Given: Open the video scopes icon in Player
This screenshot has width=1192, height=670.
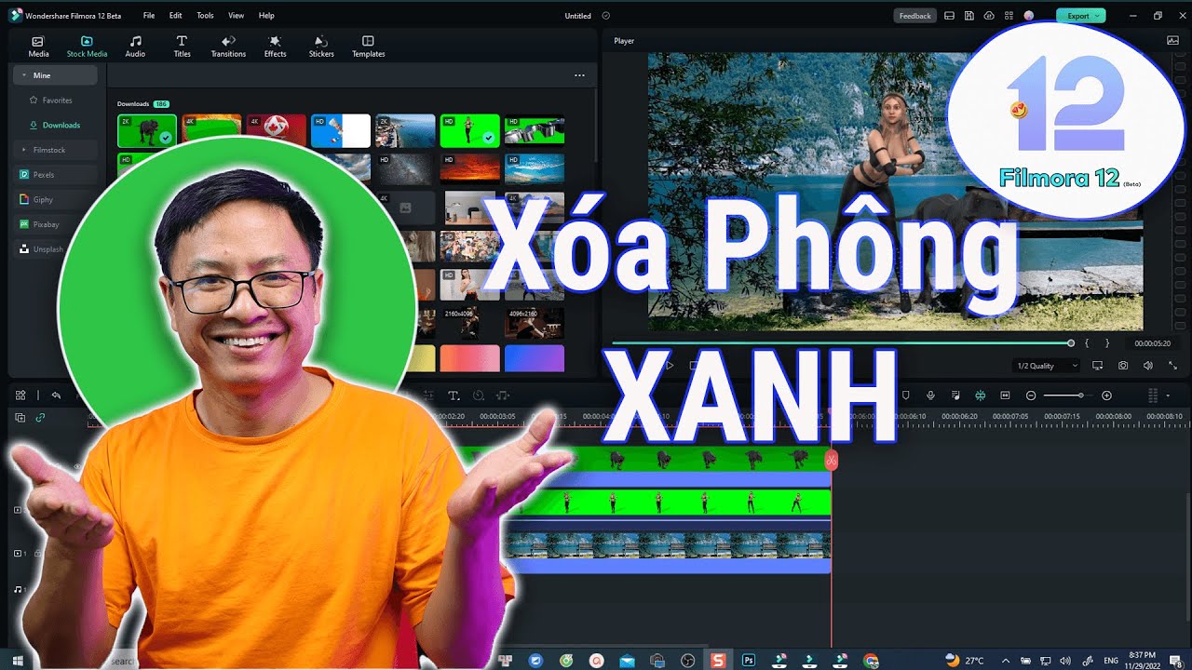Looking at the screenshot, I should coord(1172,40).
